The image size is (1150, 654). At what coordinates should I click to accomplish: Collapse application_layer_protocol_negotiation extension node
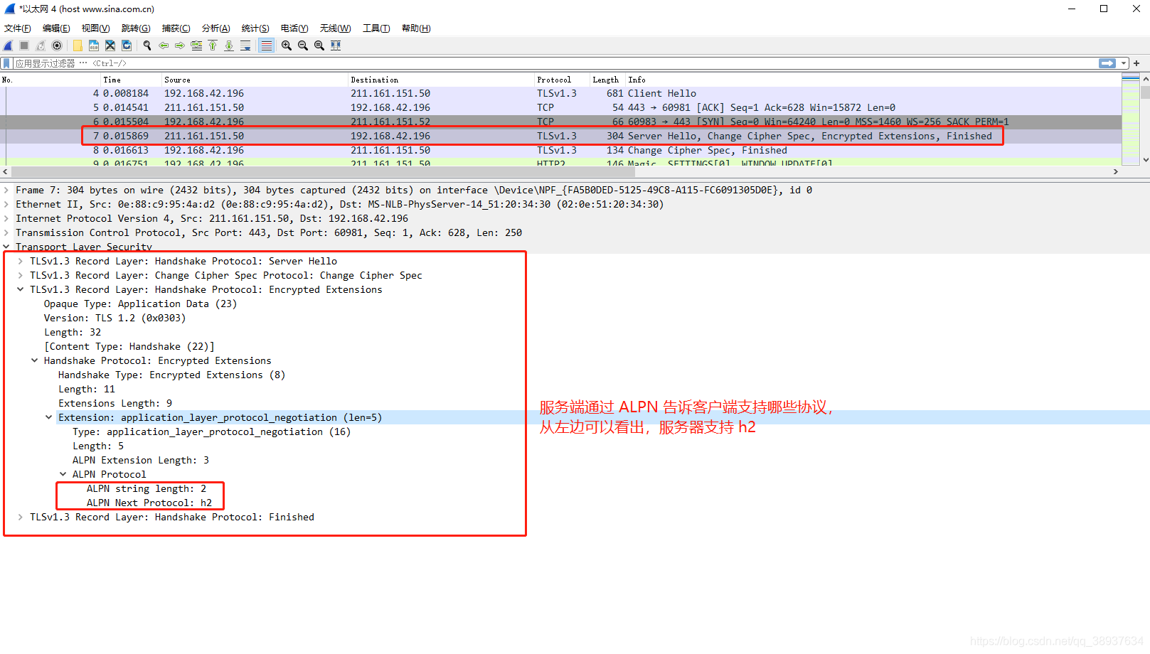(48, 417)
